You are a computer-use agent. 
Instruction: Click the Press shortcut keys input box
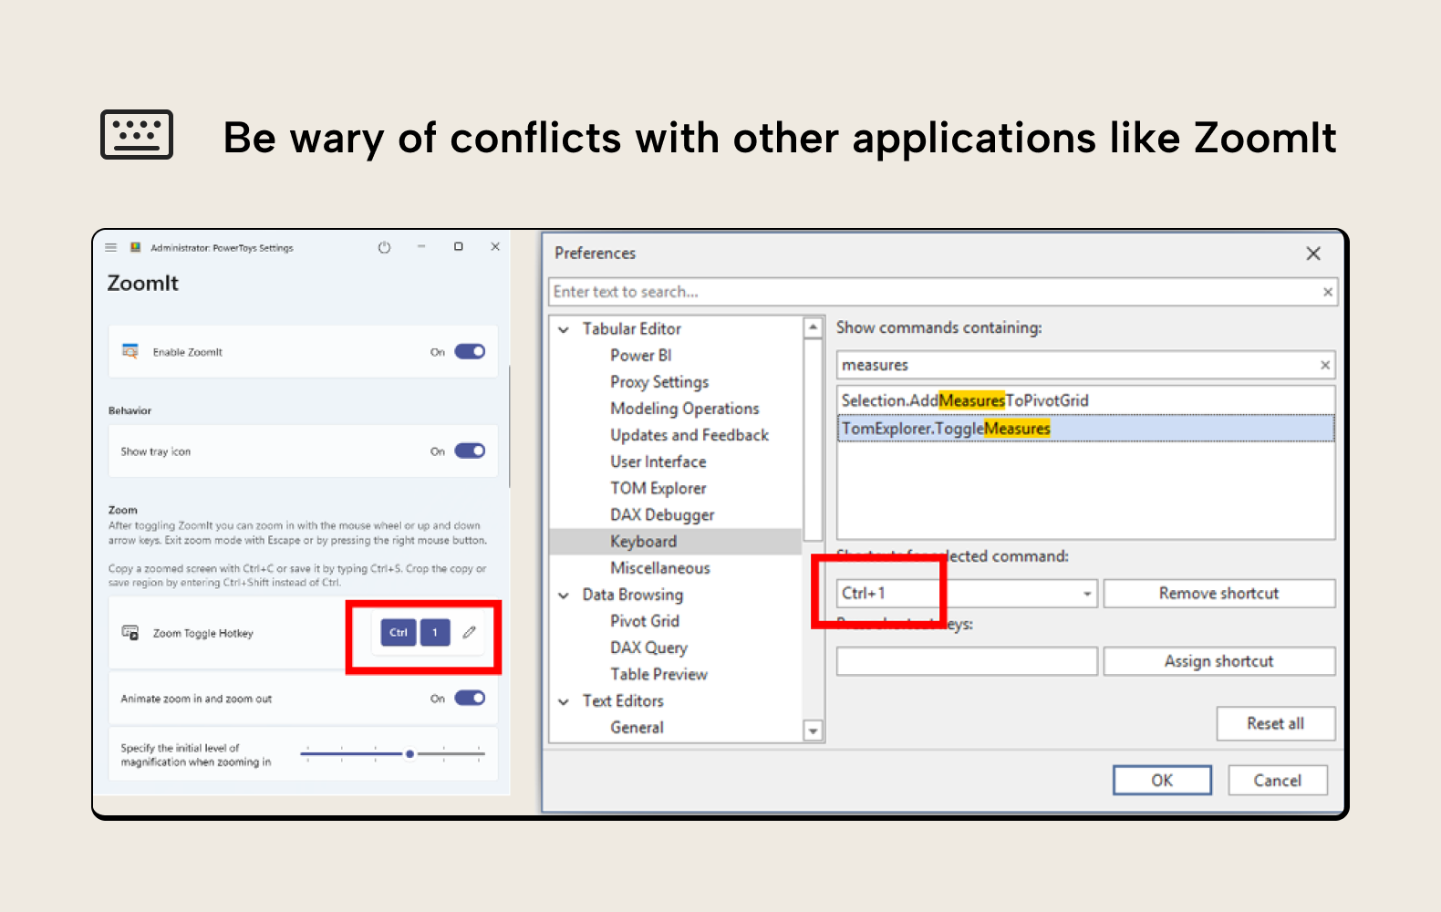(x=967, y=661)
